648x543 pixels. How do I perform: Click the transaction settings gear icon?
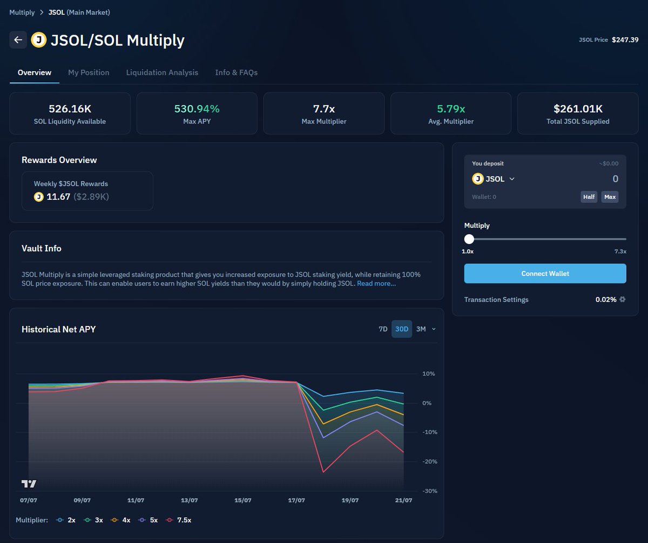click(x=622, y=299)
